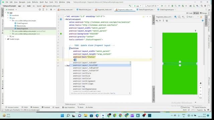Switch editor to Code view
The height and width of the screenshot is (120, 214).
189,13
